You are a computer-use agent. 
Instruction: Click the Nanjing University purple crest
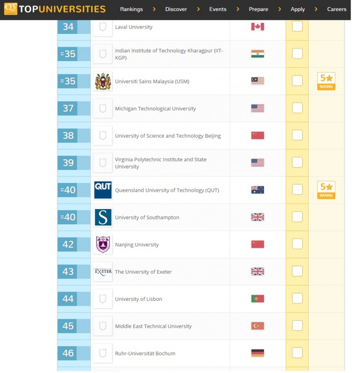tap(103, 244)
